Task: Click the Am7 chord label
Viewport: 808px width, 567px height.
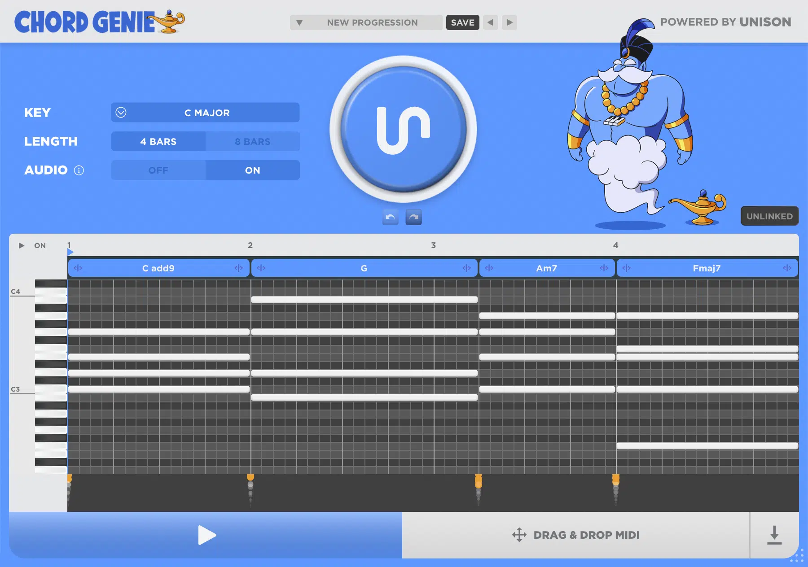Action: click(x=547, y=268)
